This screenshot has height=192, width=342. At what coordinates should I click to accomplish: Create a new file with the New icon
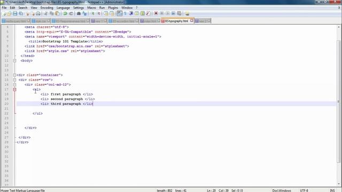pos(4,13)
